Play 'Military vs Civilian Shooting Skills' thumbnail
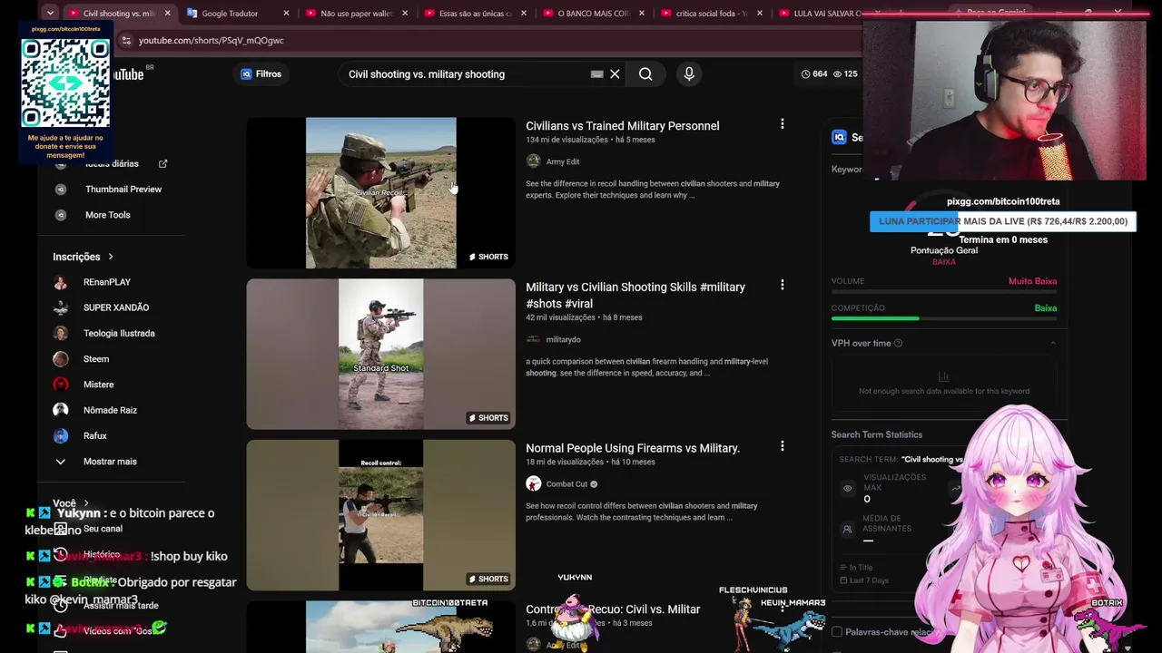1162x653 pixels. (x=381, y=354)
